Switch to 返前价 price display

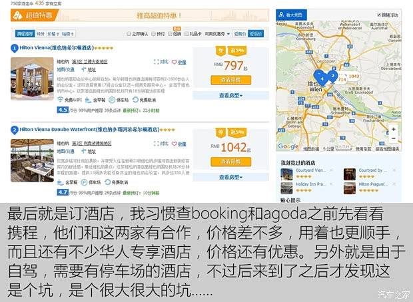click(x=240, y=34)
